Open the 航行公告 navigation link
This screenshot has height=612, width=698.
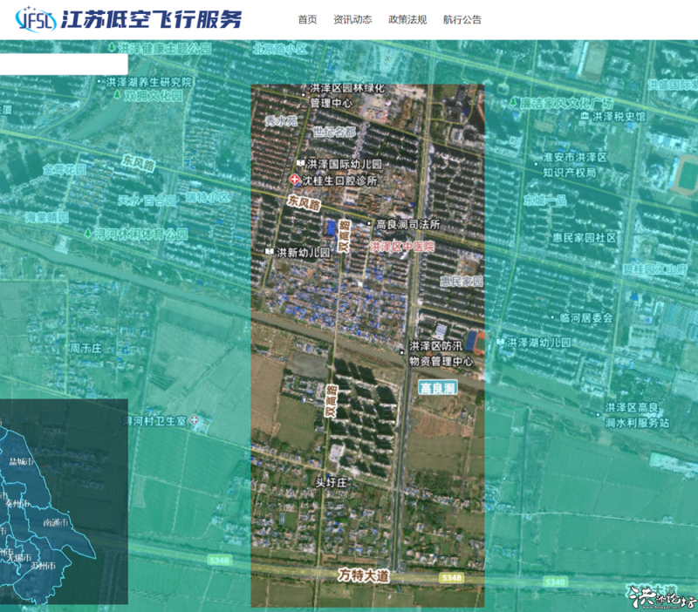(462, 20)
